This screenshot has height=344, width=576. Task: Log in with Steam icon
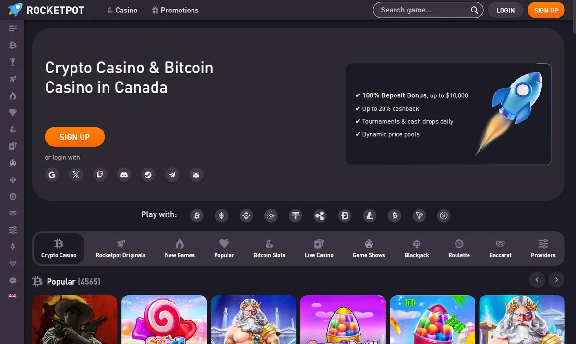148,175
